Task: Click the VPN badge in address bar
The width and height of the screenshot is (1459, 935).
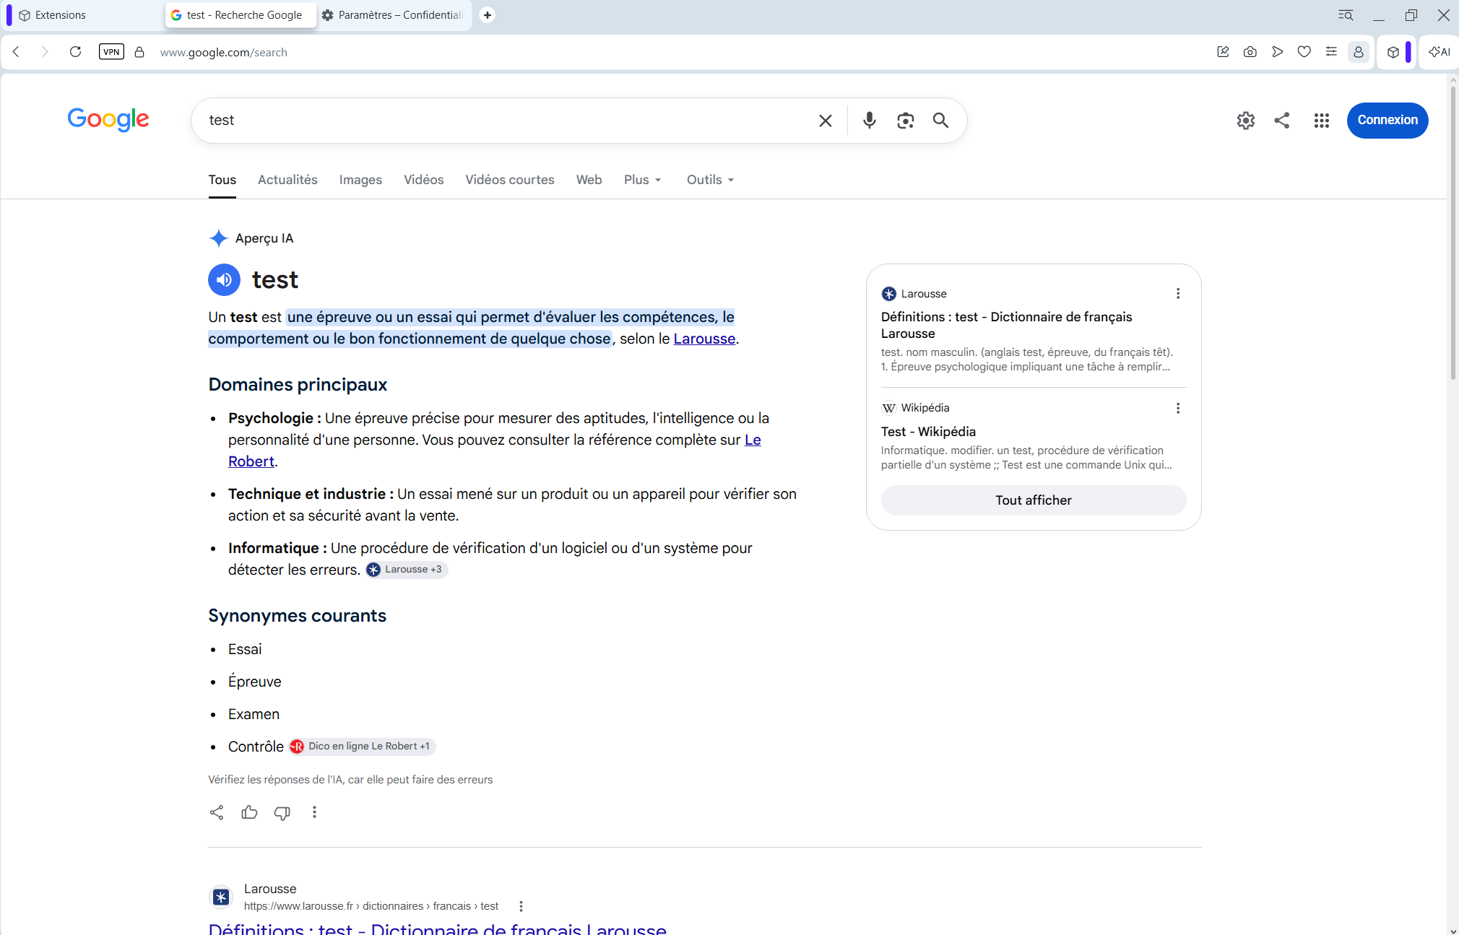Action: click(x=111, y=52)
